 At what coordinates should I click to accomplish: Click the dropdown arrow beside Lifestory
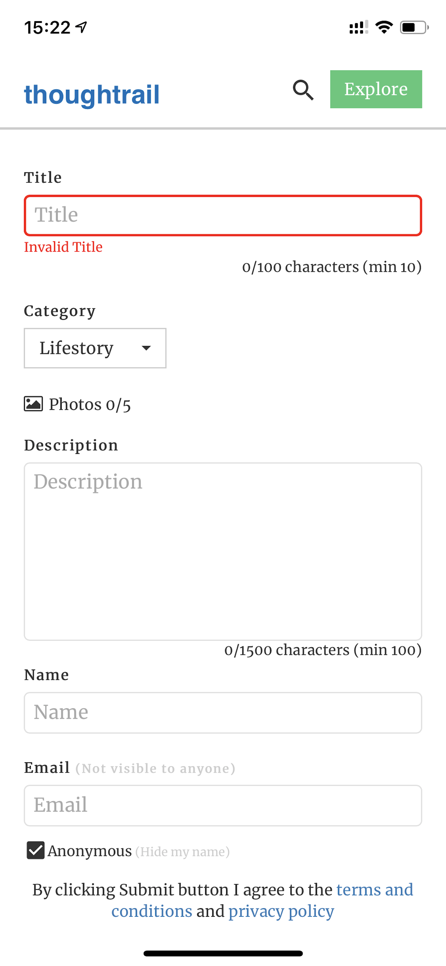pos(146,348)
